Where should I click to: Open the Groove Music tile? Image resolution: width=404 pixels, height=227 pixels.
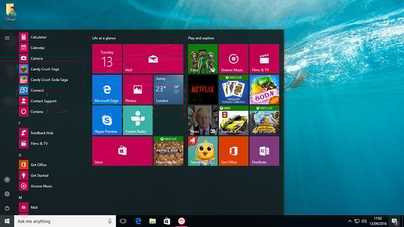[x=233, y=59]
